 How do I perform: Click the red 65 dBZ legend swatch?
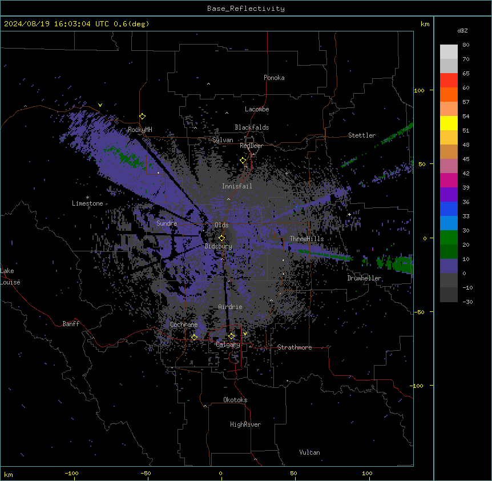coord(449,80)
